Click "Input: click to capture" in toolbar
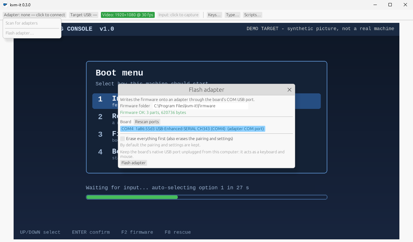This screenshot has height=242, width=413. tap(179, 15)
